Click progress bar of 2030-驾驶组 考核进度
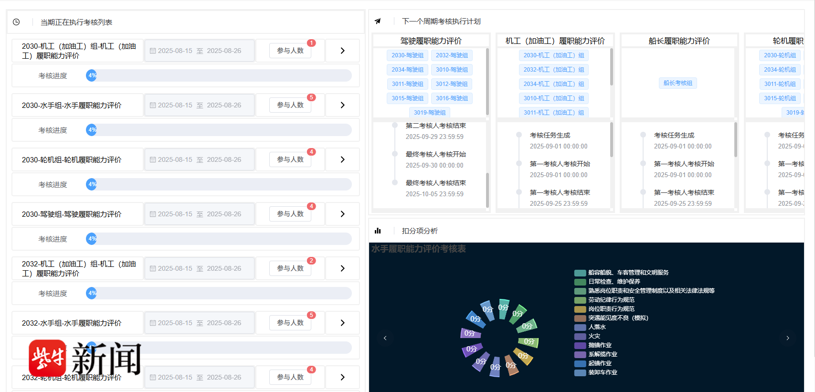The height and width of the screenshot is (392, 815). click(x=219, y=239)
